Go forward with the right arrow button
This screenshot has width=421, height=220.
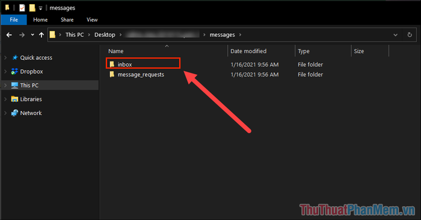coord(22,35)
